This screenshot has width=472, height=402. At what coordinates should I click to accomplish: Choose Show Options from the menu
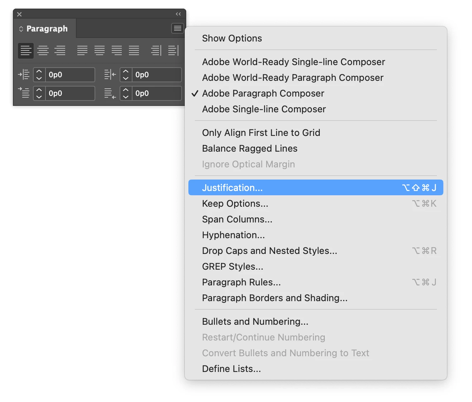pos(316,38)
